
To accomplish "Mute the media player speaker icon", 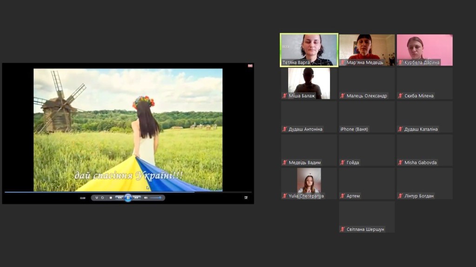I will tap(145, 198).
